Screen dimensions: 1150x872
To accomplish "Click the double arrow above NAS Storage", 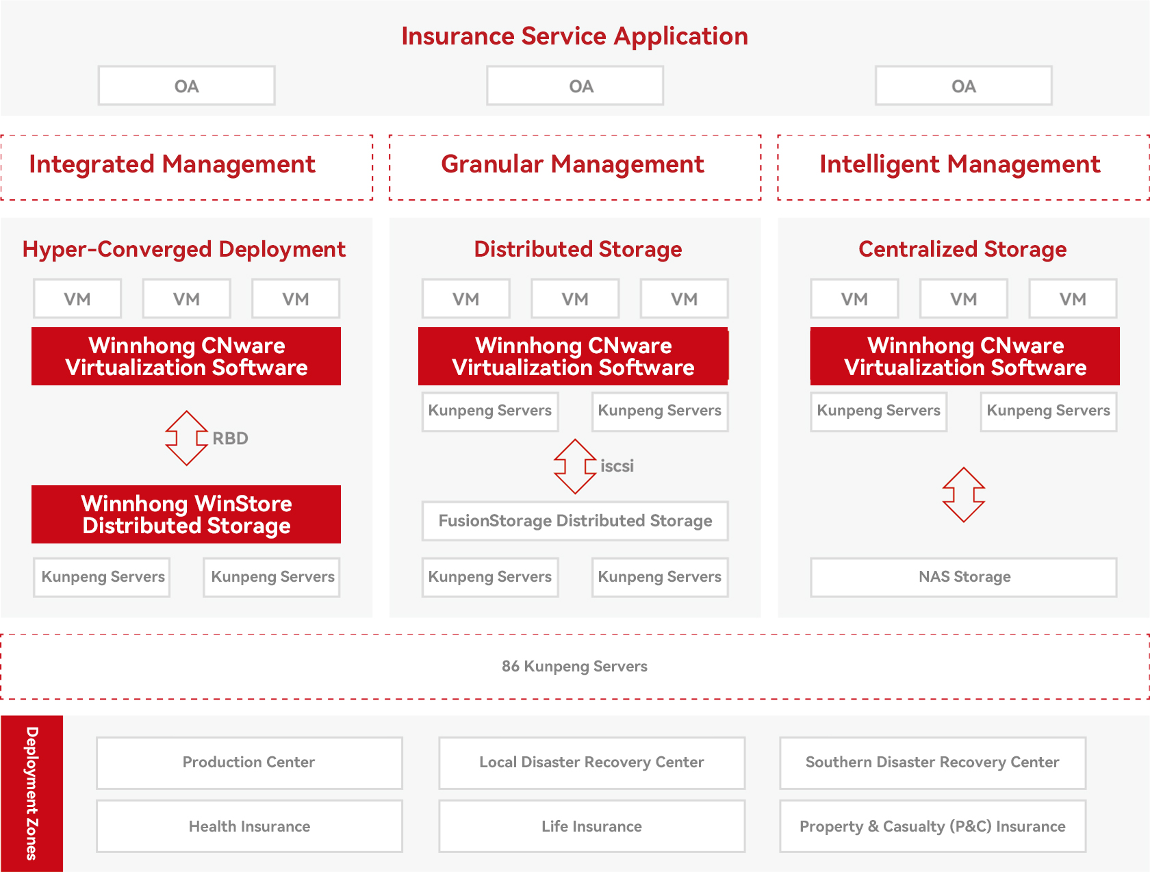I will (964, 495).
